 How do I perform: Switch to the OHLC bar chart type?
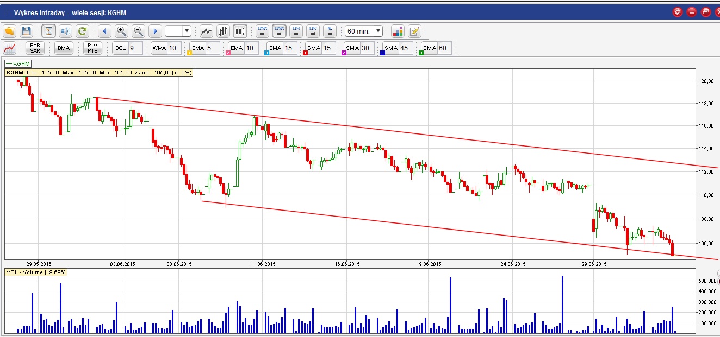pyautogui.click(x=223, y=31)
